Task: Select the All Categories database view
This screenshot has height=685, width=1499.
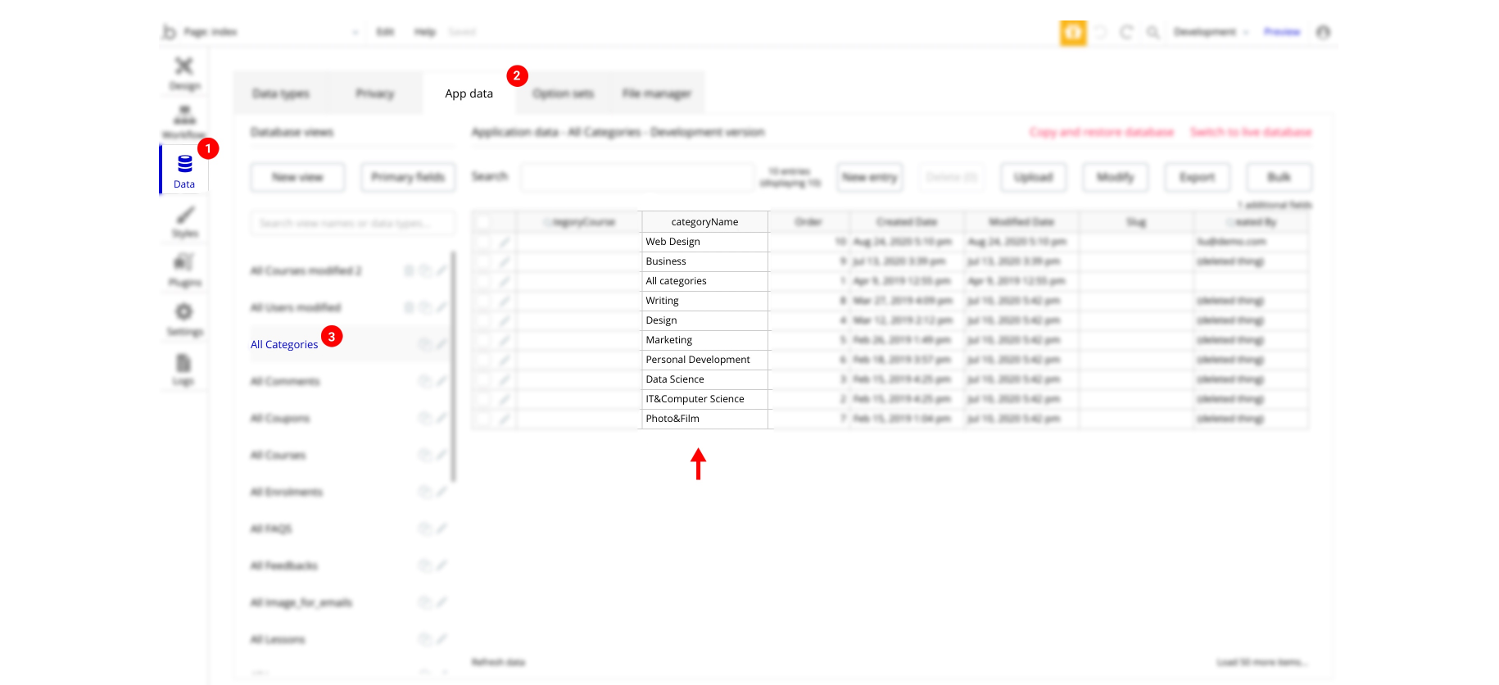Action: (284, 344)
